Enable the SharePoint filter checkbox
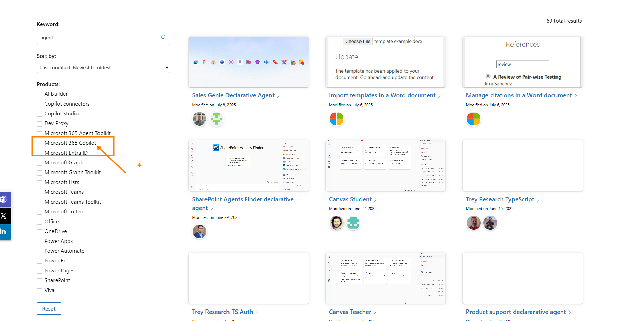 [40, 281]
